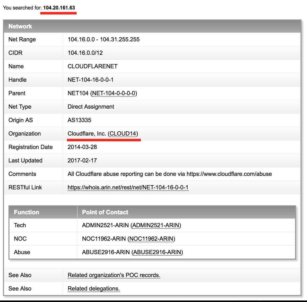Select the Cloudflare abuse reporting comment
The image size is (307, 302).
coord(170,174)
